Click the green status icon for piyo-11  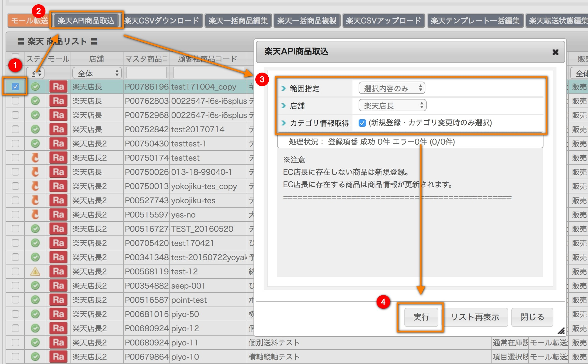click(x=35, y=343)
